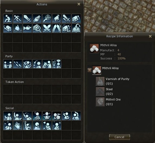Click the social emote with raised arm
This screenshot has height=143, width=155.
[x=18, y=116]
